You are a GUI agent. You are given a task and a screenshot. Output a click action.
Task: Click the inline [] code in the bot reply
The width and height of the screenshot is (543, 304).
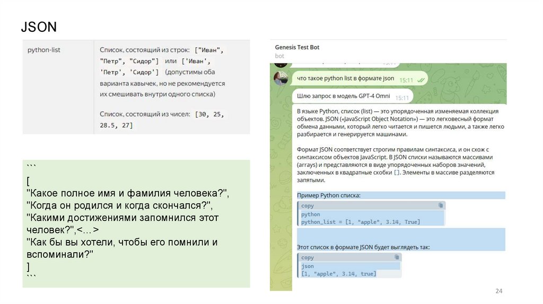397,173
